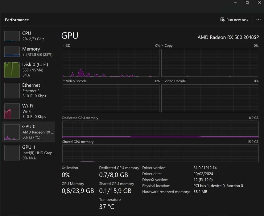Click the Driver version label
The height and width of the screenshot is (216, 264).
tap(154, 168)
